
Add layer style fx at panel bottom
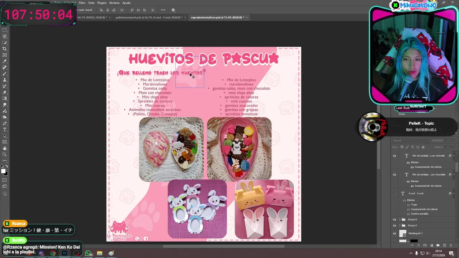418,245
